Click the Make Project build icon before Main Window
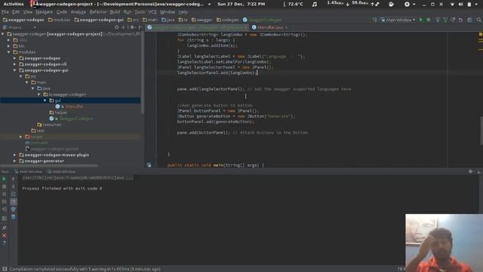 click(x=374, y=20)
